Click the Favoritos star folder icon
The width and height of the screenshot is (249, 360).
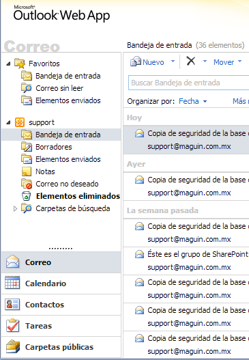coord(20,64)
